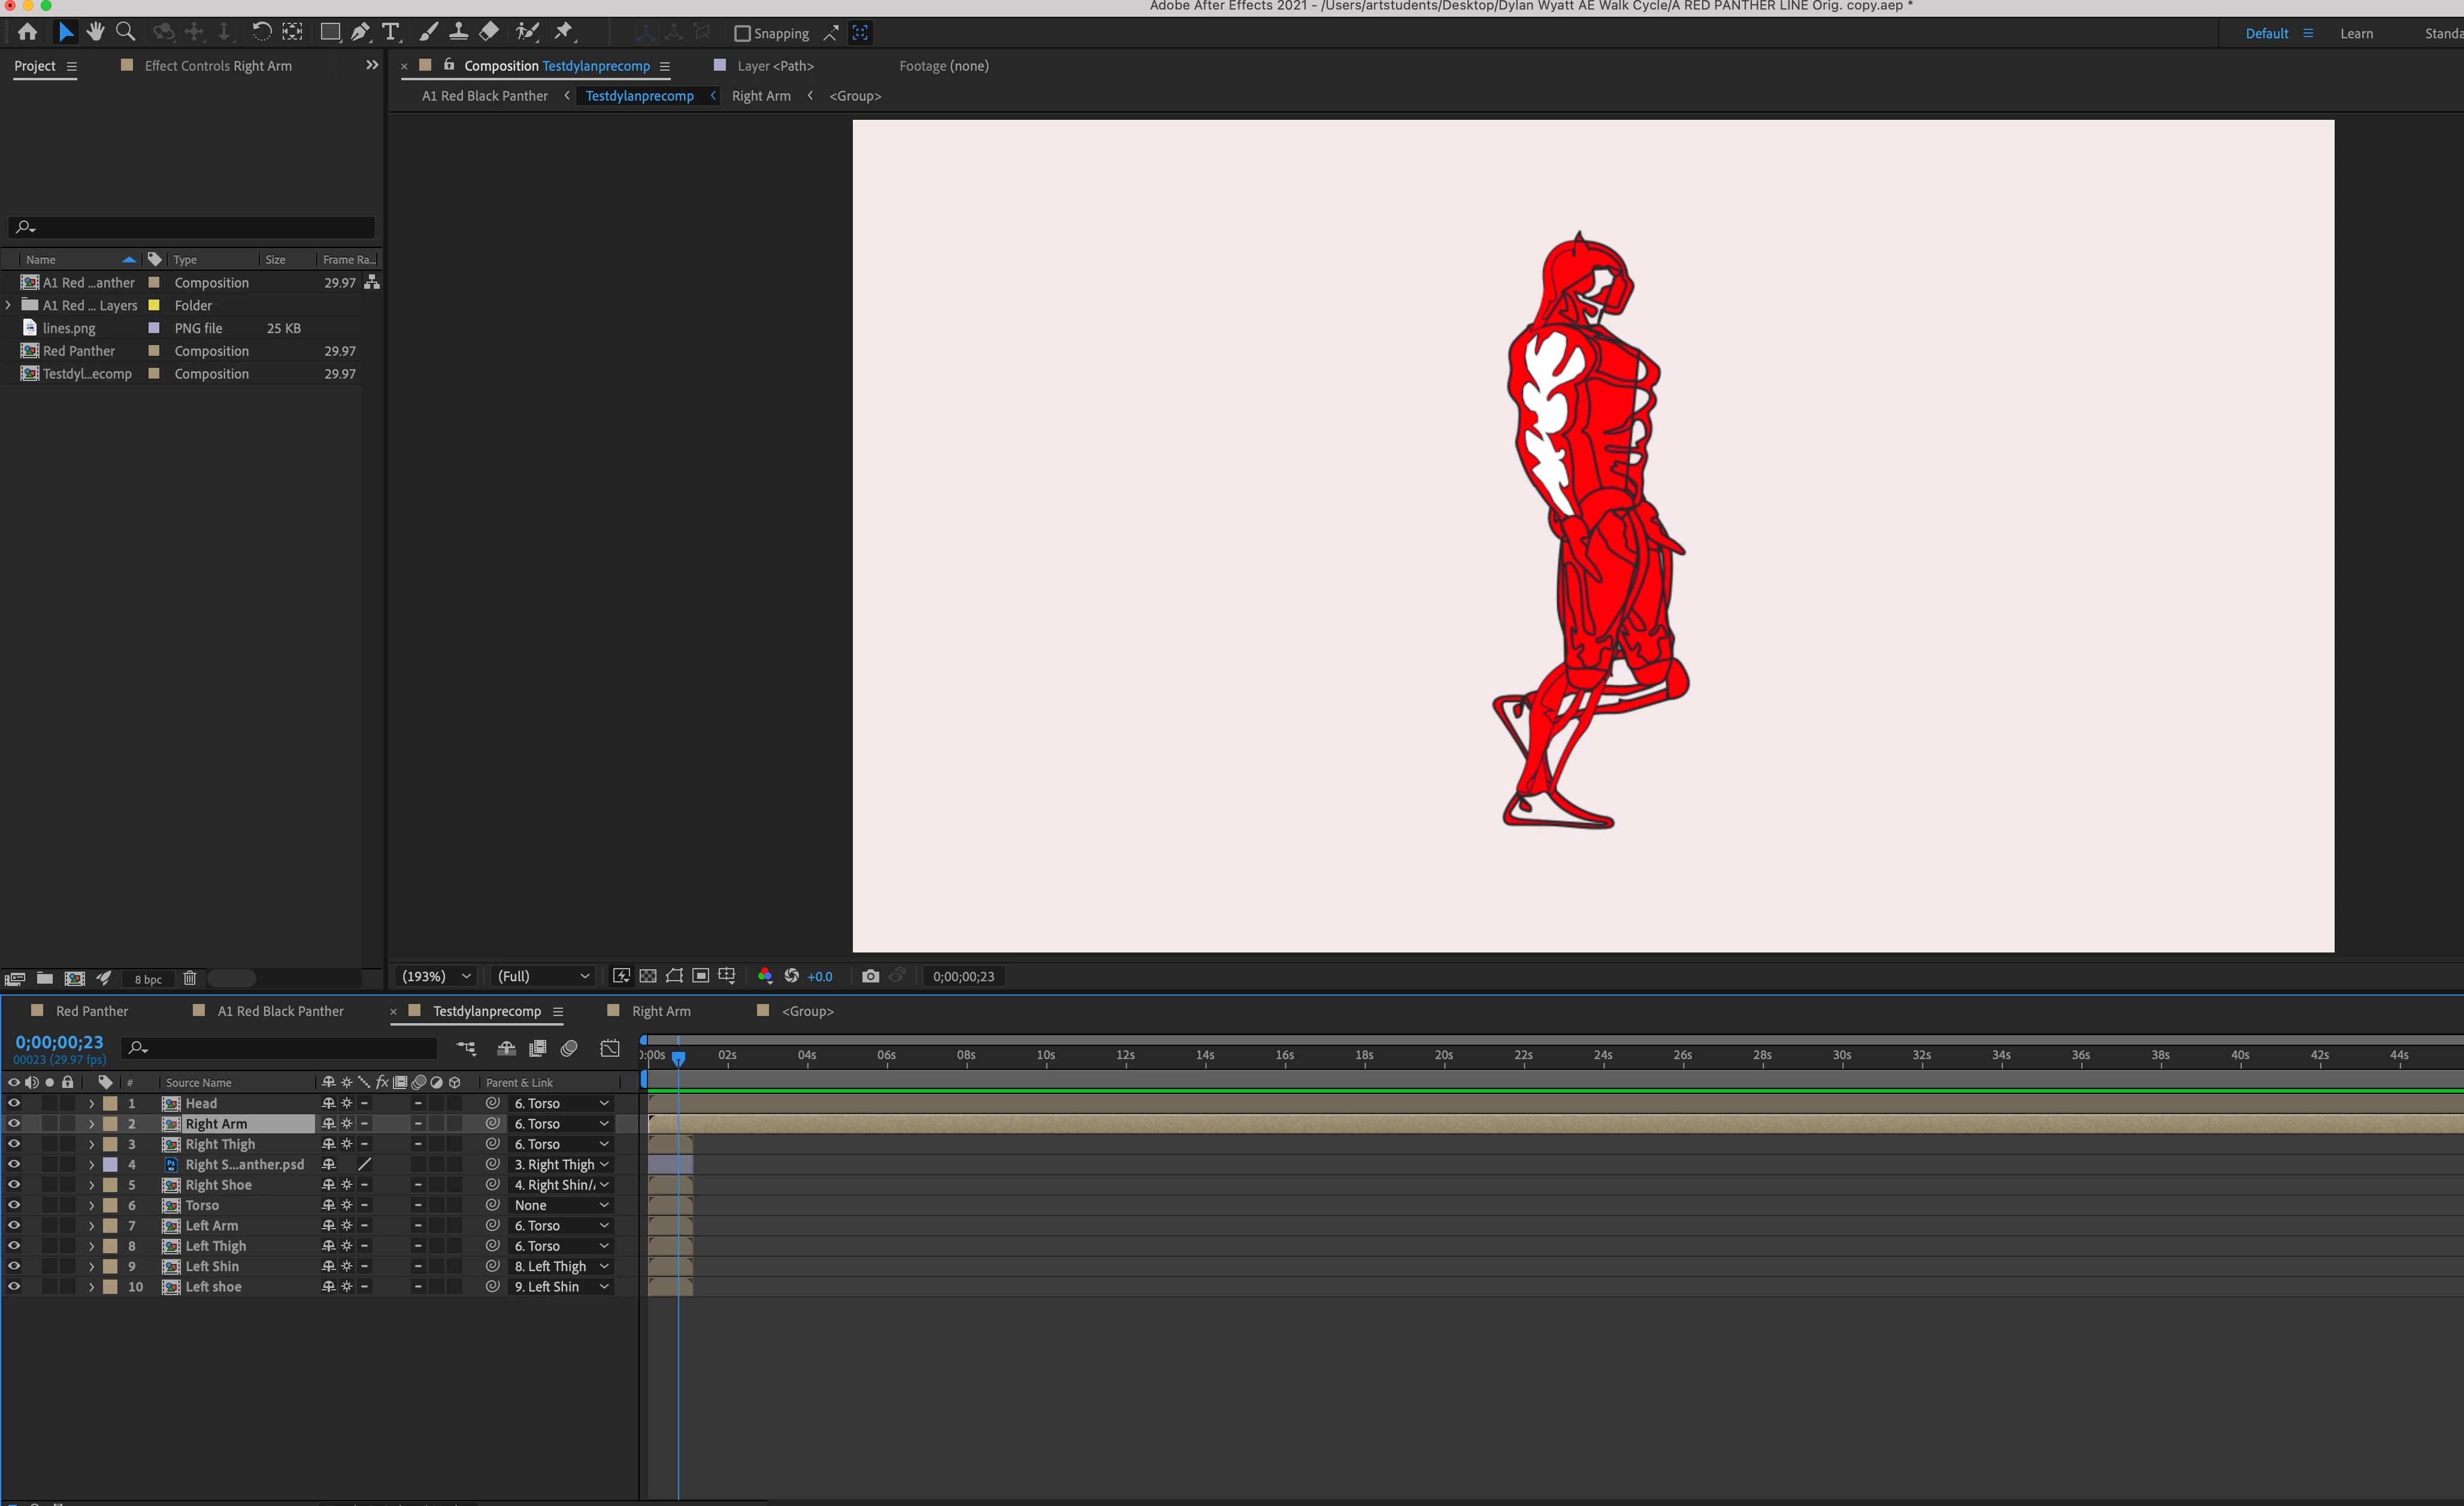Click the trash icon in the Project panel

pyautogui.click(x=190, y=978)
